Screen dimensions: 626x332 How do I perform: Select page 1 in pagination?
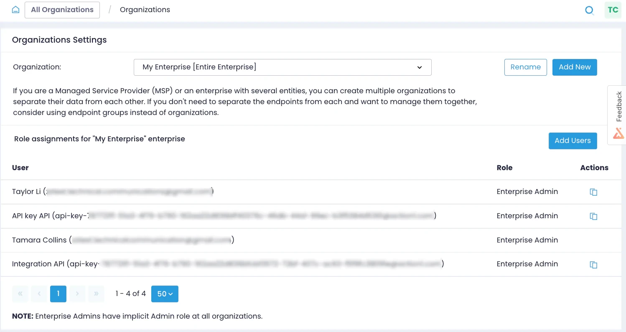58,294
